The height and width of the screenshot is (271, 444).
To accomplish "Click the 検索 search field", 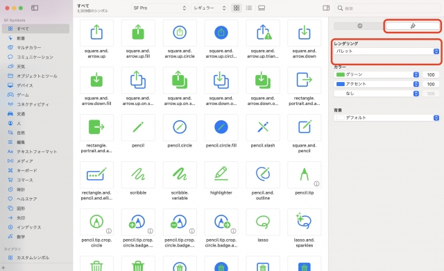I will pyautogui.click(x=387, y=8).
